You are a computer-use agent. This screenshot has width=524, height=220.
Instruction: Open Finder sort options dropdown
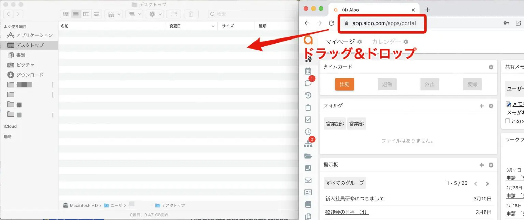pos(134,14)
